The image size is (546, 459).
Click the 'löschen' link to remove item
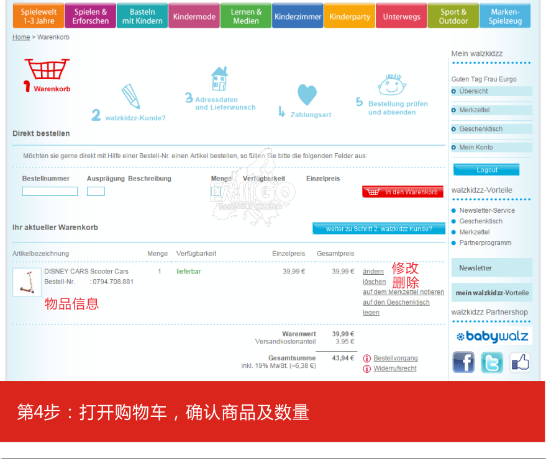click(x=374, y=282)
